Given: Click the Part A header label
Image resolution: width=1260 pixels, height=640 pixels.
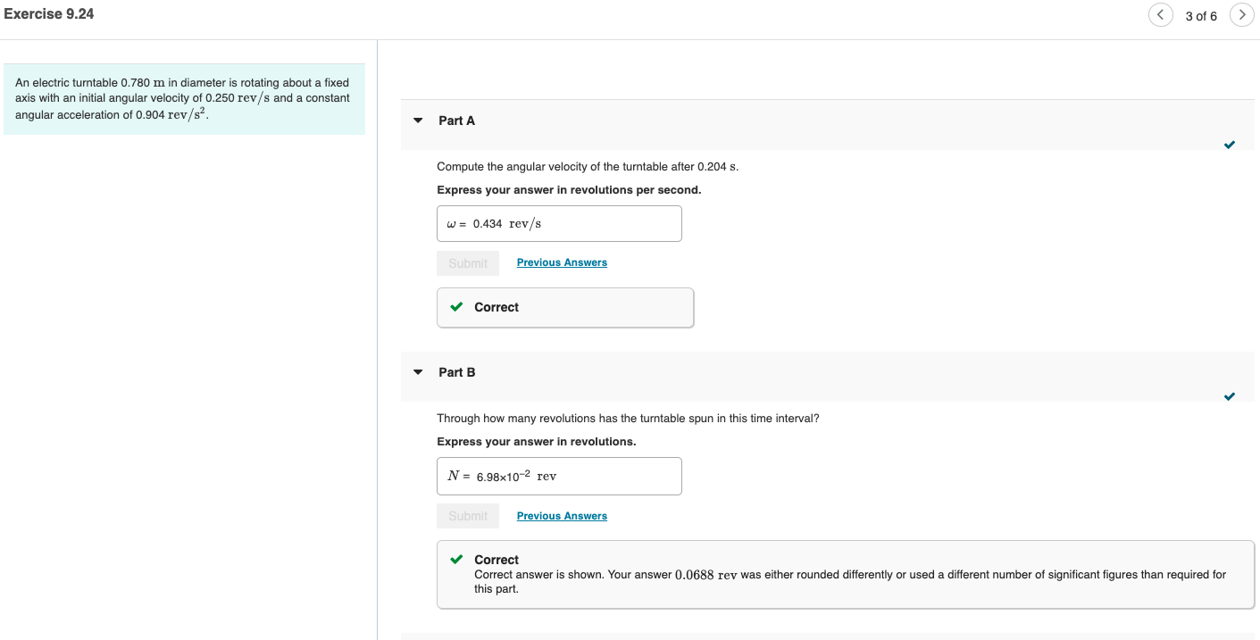Looking at the screenshot, I should 456,121.
